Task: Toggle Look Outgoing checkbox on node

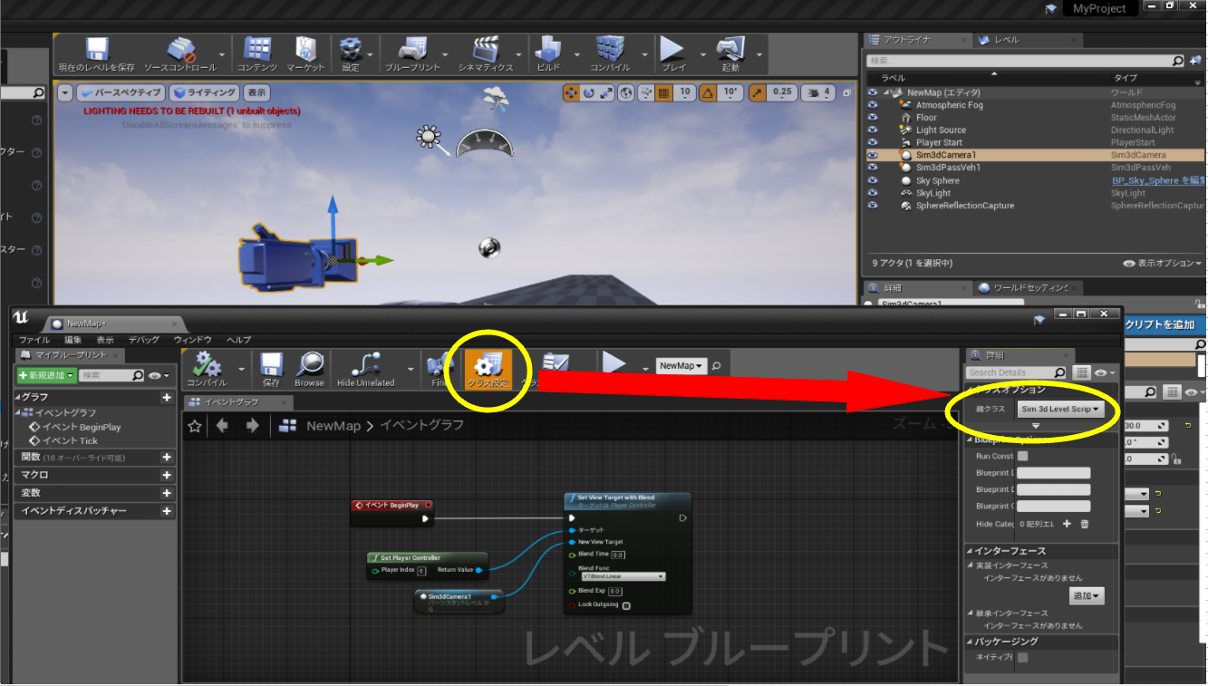Action: click(626, 605)
